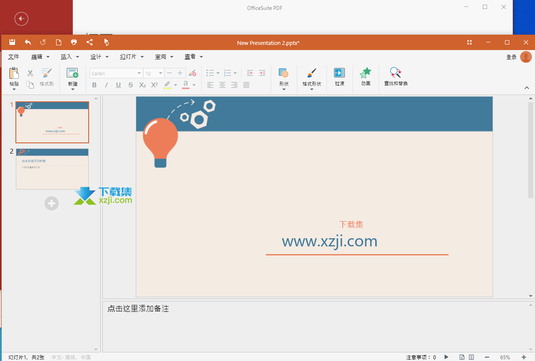This screenshot has width=535, height=361.
Task: Enter full screen mode via the expand icon
Action: click(469, 42)
